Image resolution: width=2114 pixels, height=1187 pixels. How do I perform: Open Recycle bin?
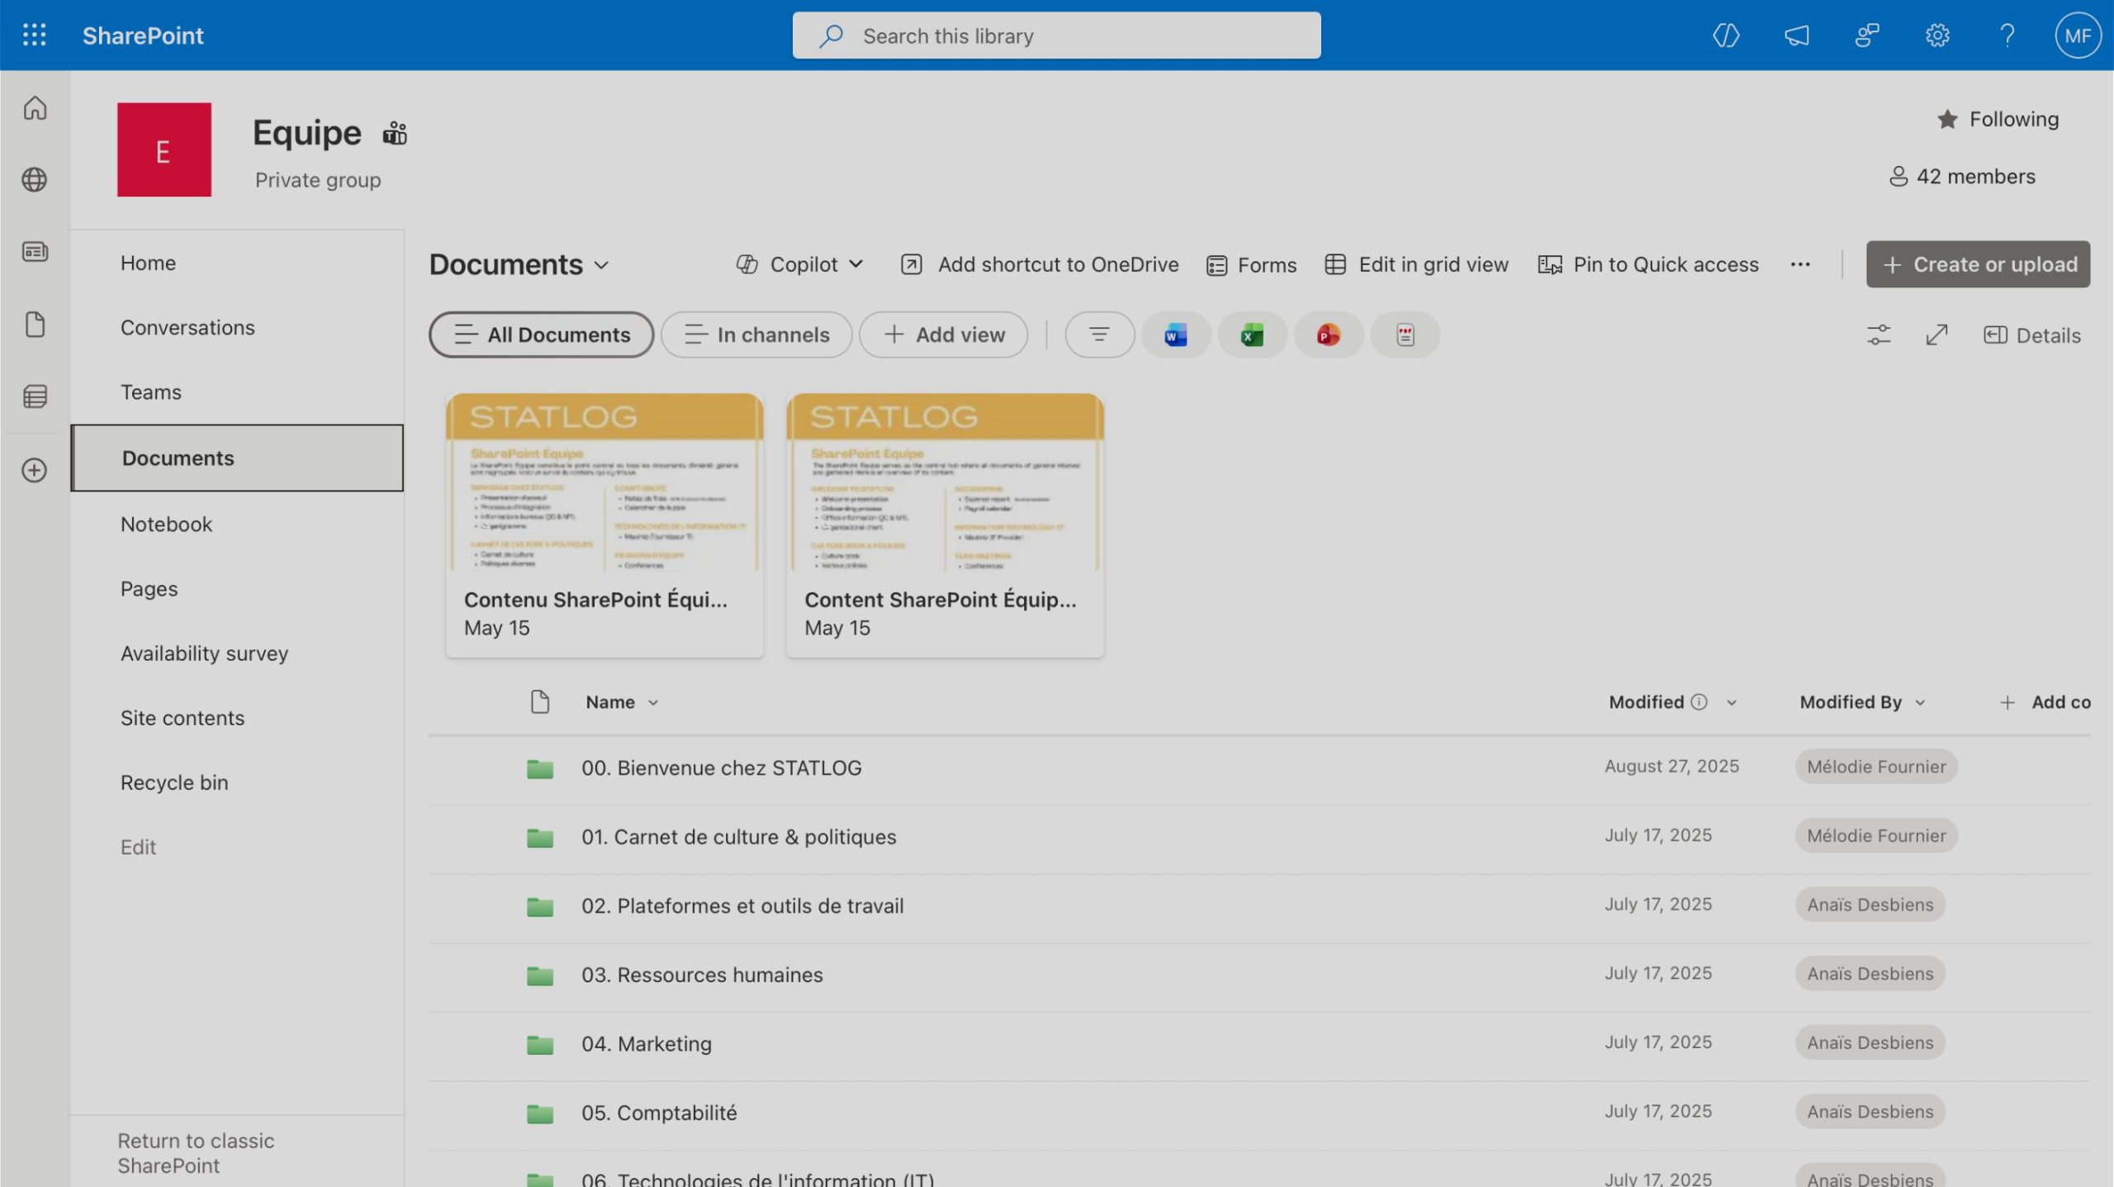[174, 782]
